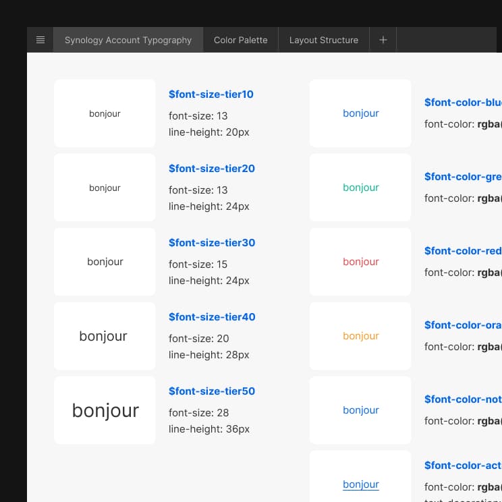Click the $font-color-blue heading
The height and width of the screenshot is (502, 502).
pos(463,102)
